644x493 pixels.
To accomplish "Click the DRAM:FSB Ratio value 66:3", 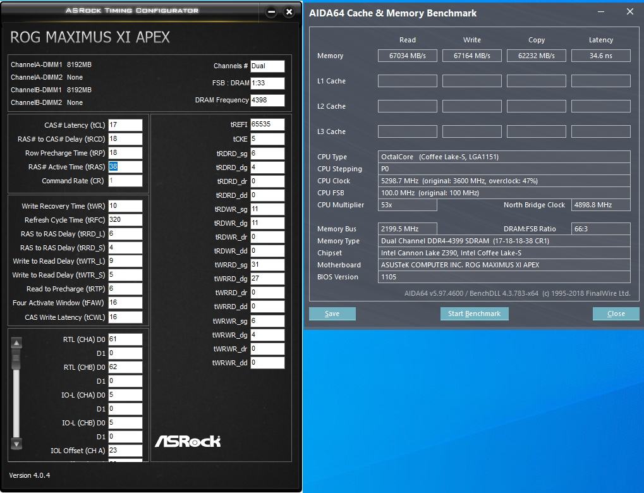I will click(x=601, y=229).
